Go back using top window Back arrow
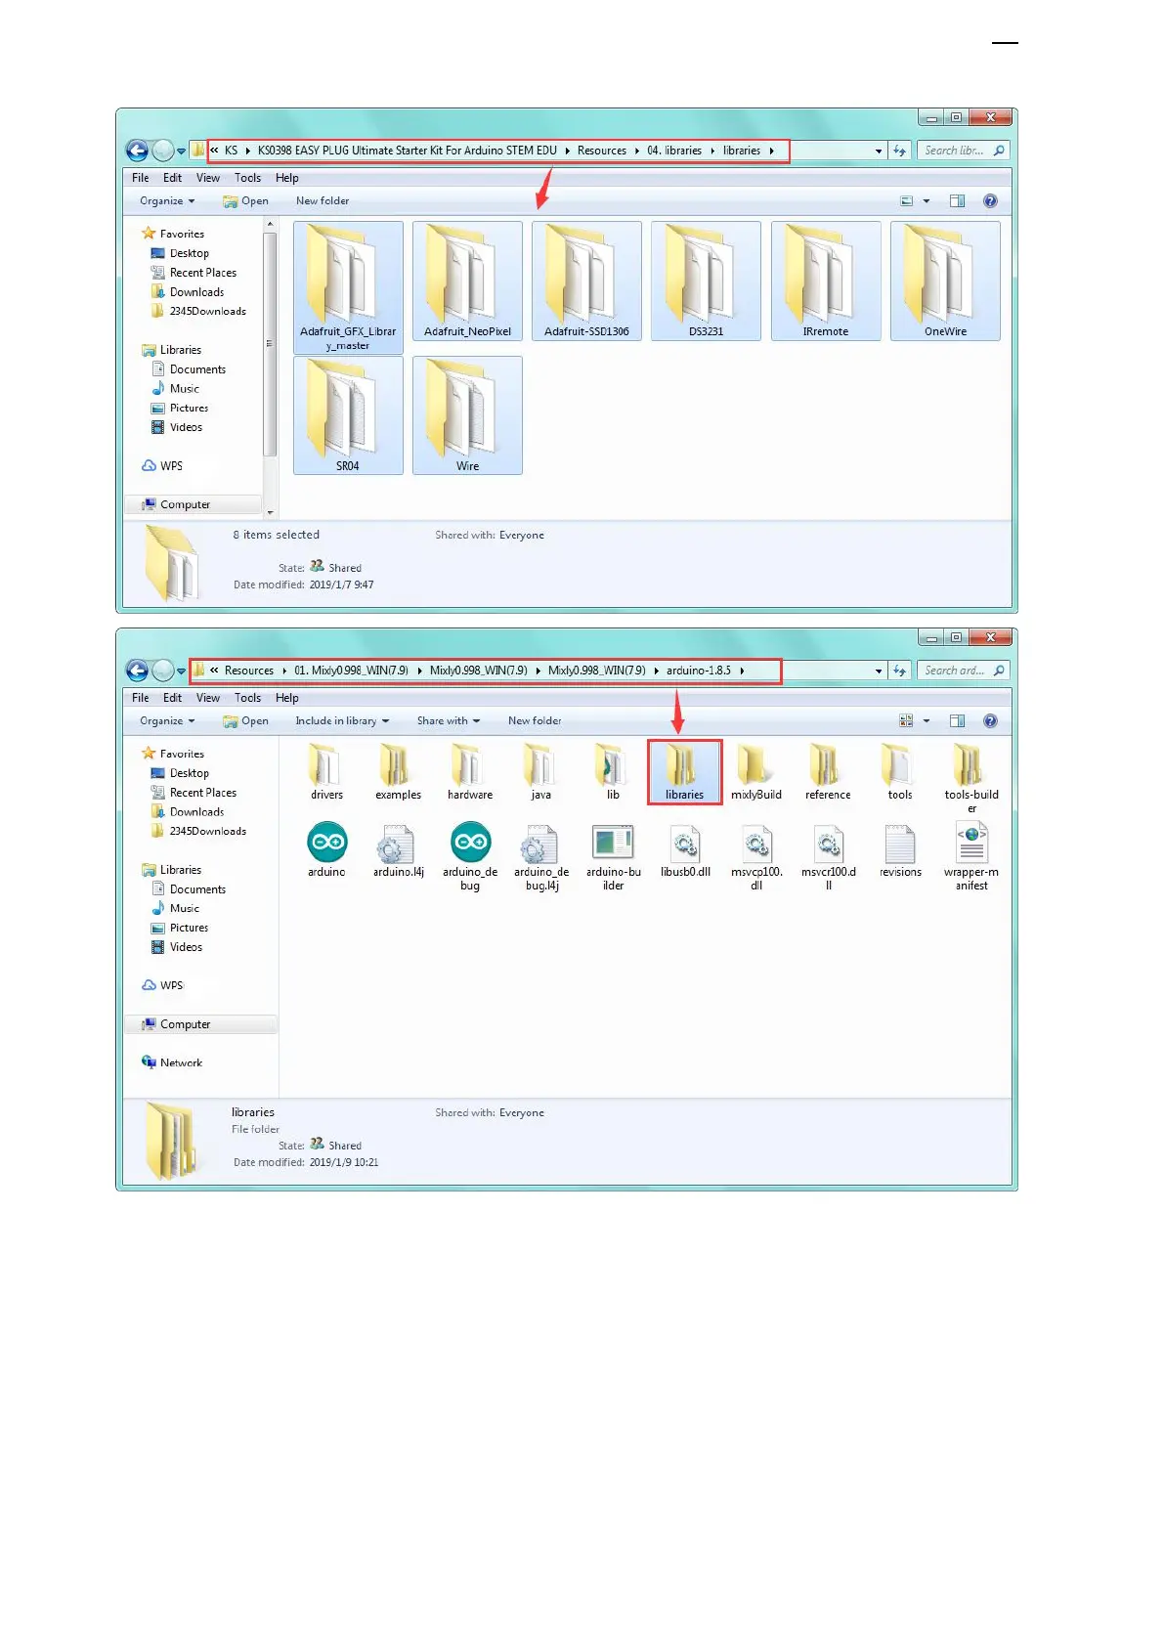Image resolution: width=1164 pixels, height=1646 pixels. (x=138, y=151)
